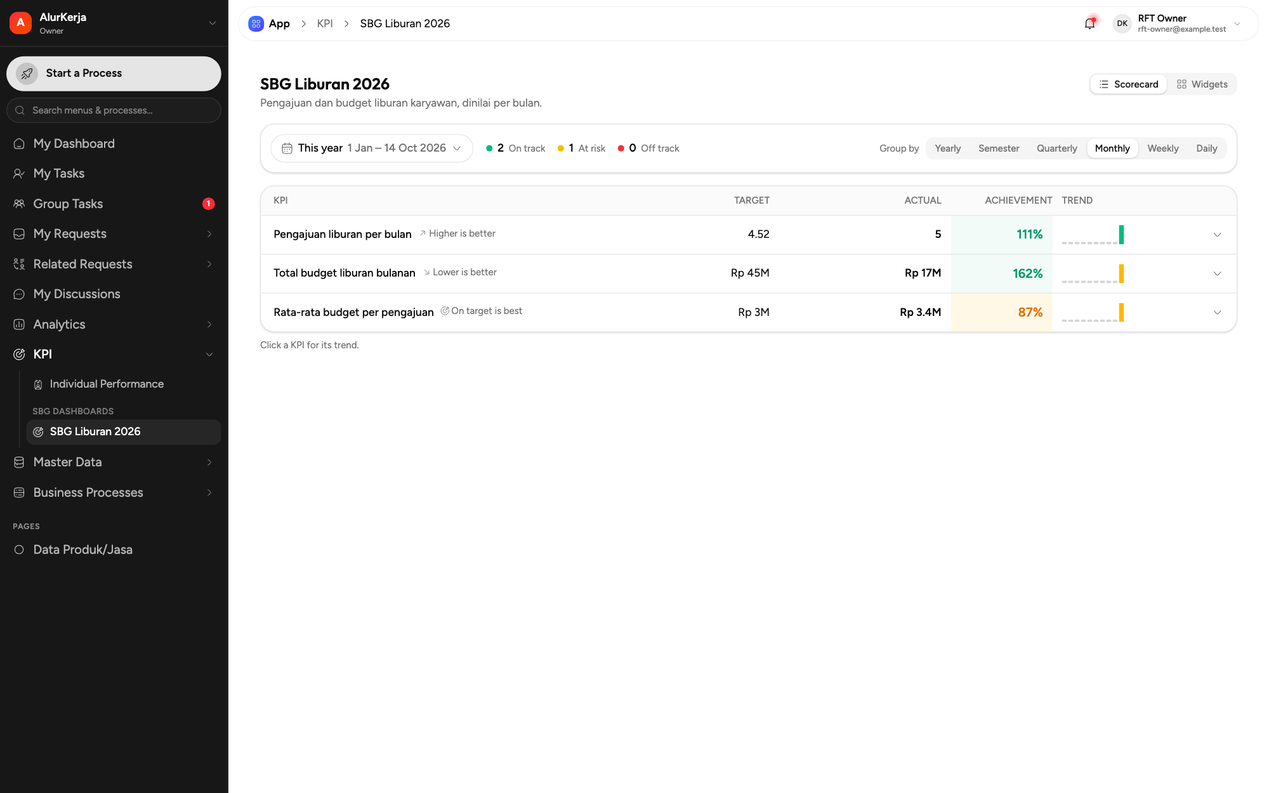The image size is (1269, 793).
Task: Expand the Pengajuan liburan per bulan row
Action: (x=1217, y=235)
